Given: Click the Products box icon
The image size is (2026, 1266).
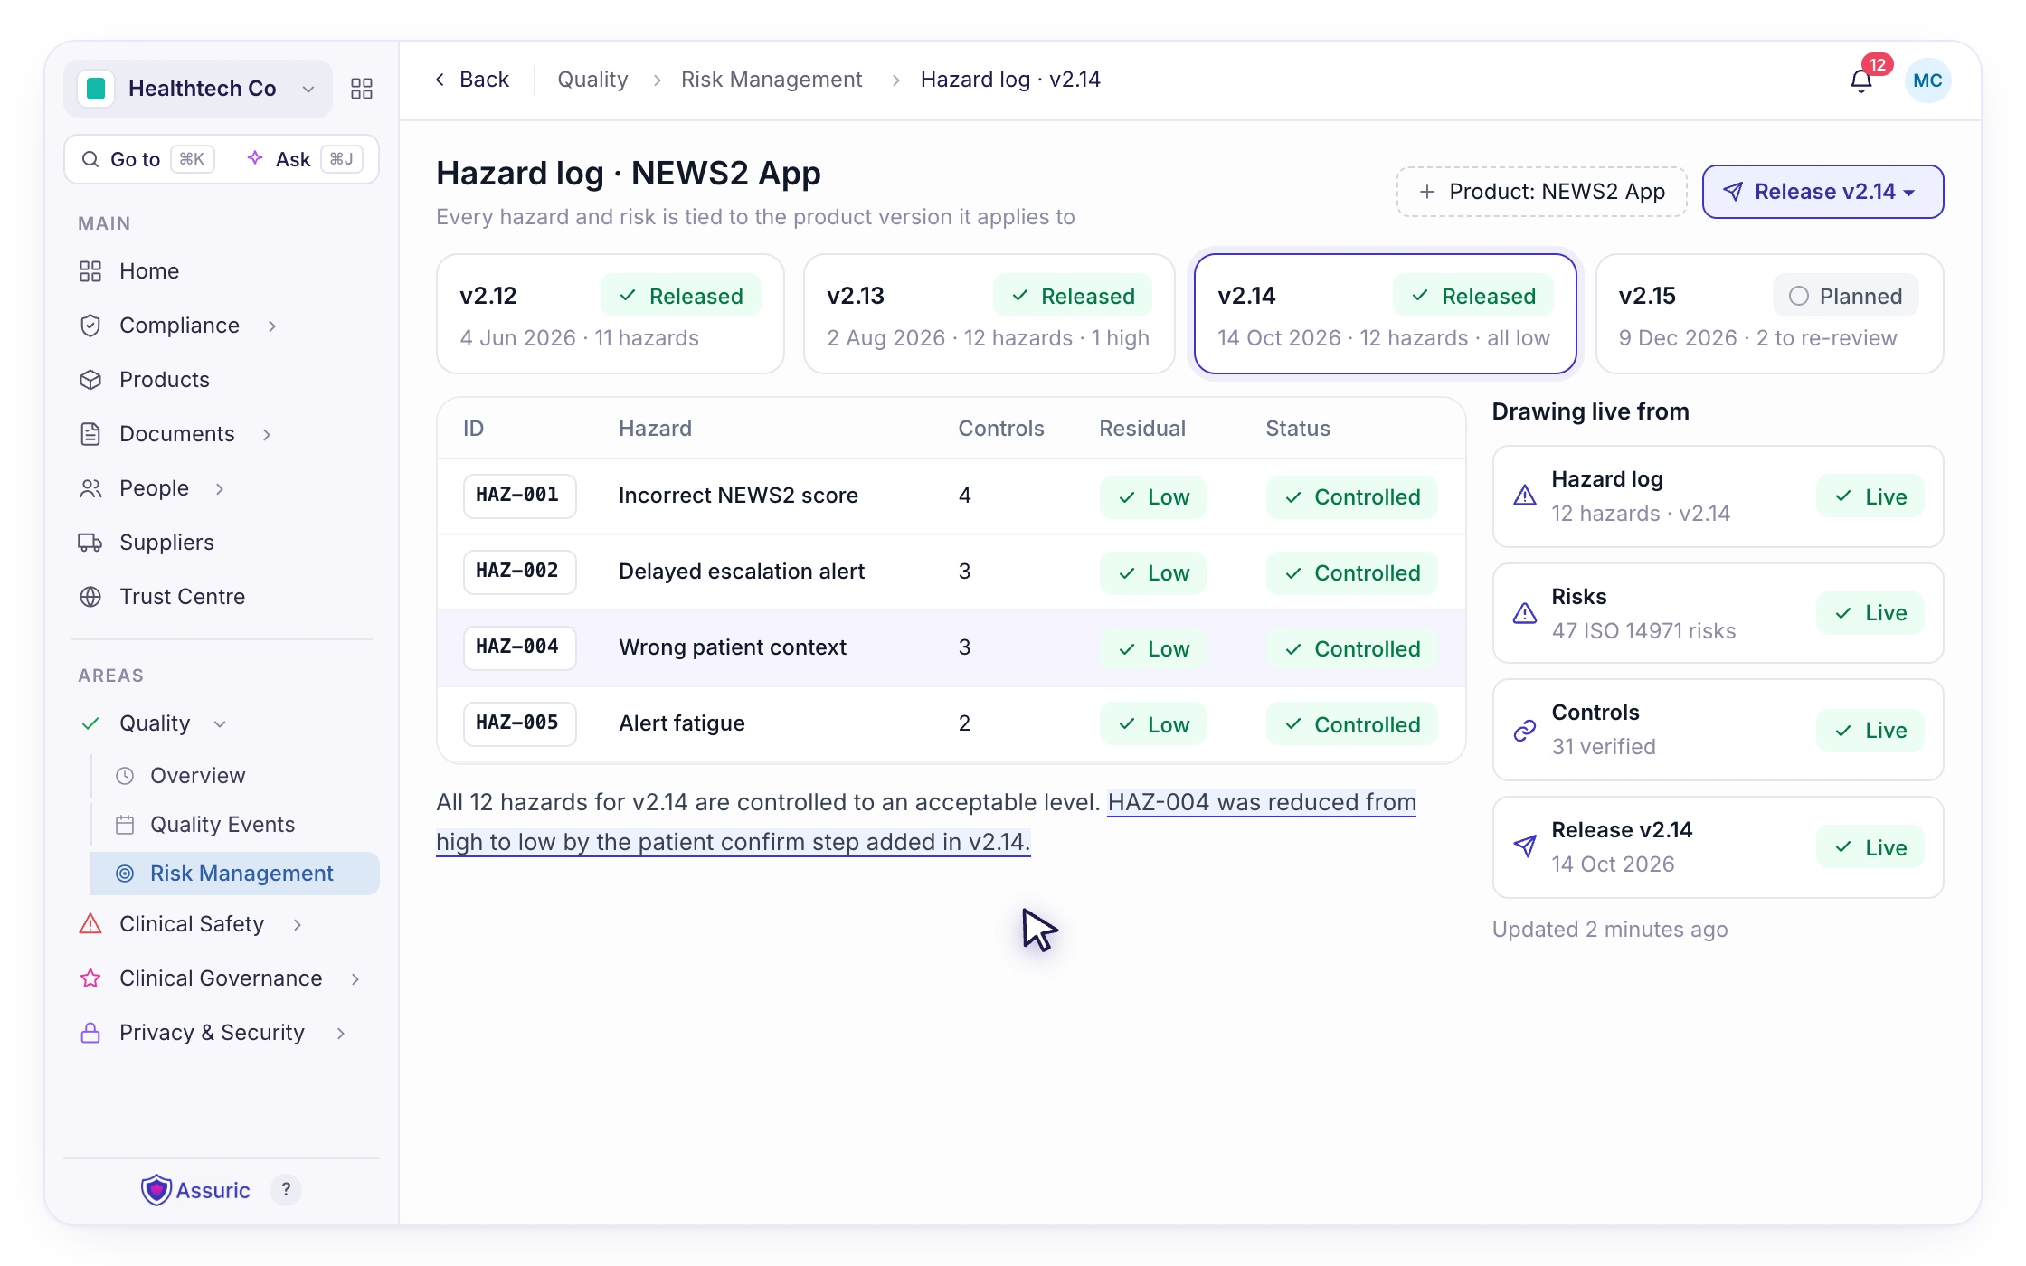Looking at the screenshot, I should click(x=90, y=380).
